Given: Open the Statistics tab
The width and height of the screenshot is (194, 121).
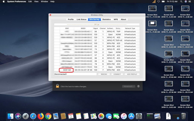Looking at the screenshot, I should [106, 19].
